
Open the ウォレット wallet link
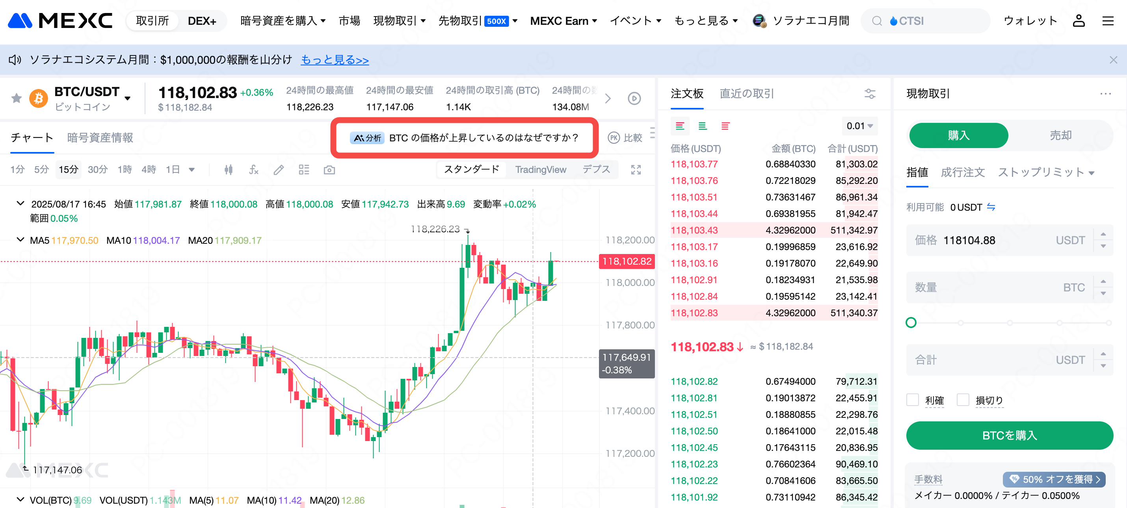[x=1030, y=20]
